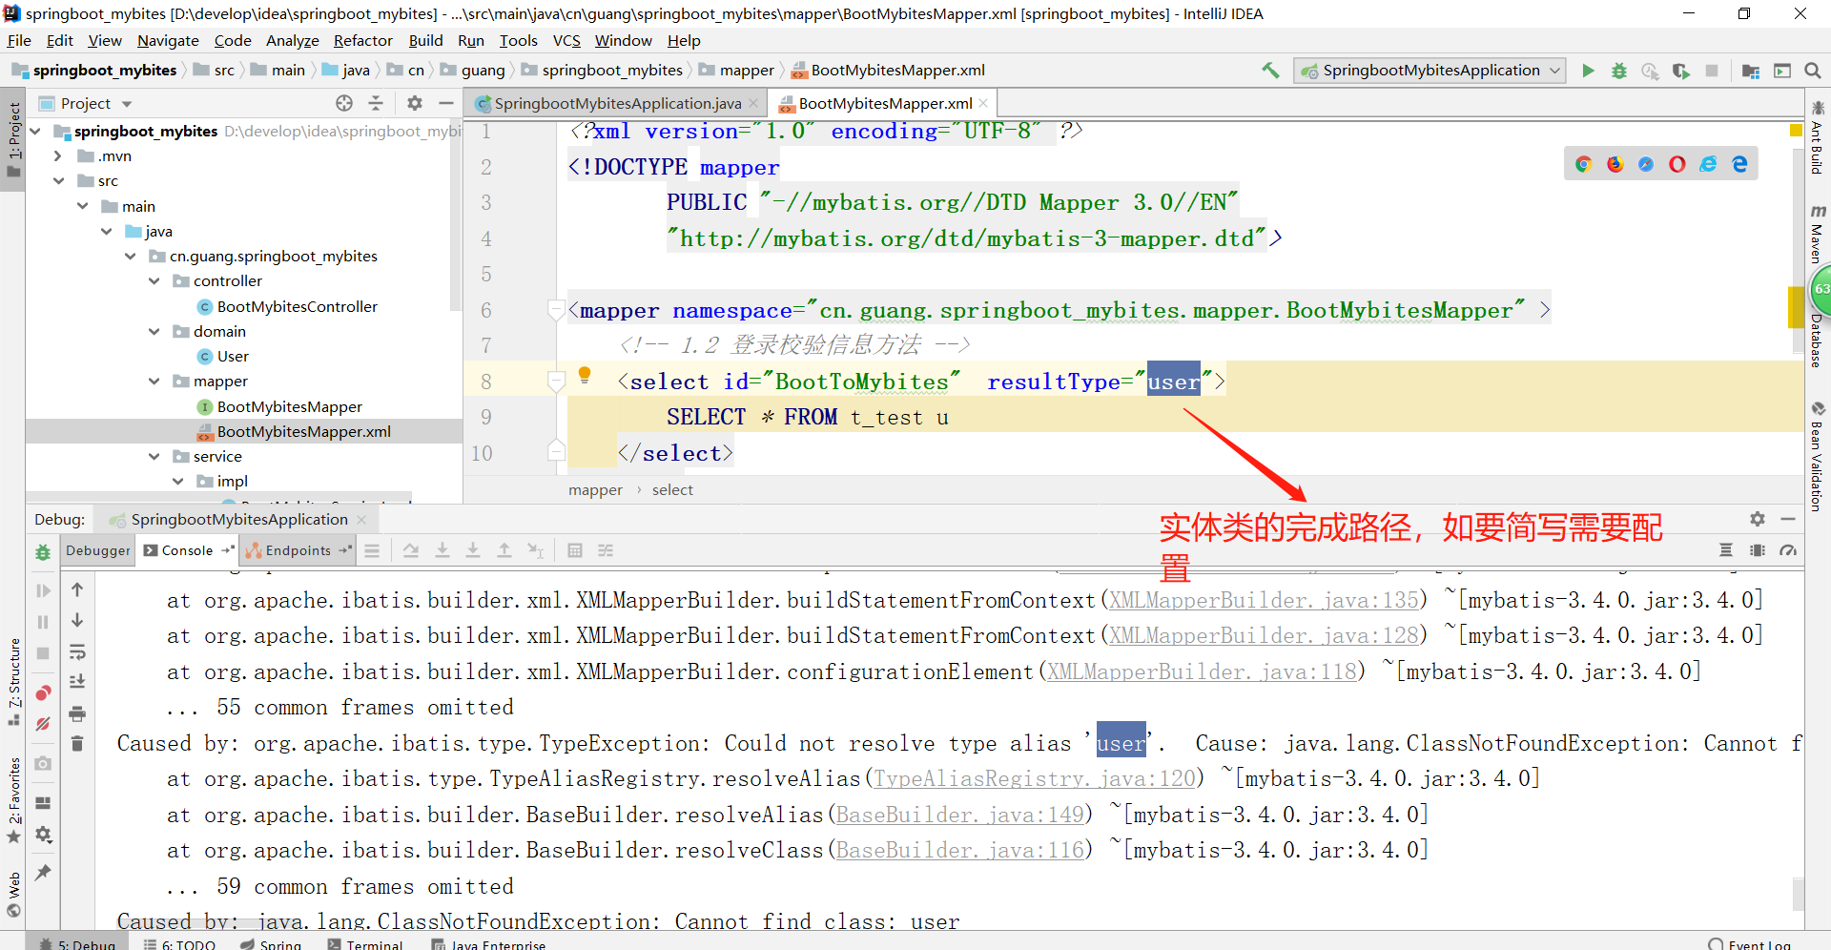Screen dimensions: 1831x950
Task: Switch to Debugger tab
Action: click(98, 550)
